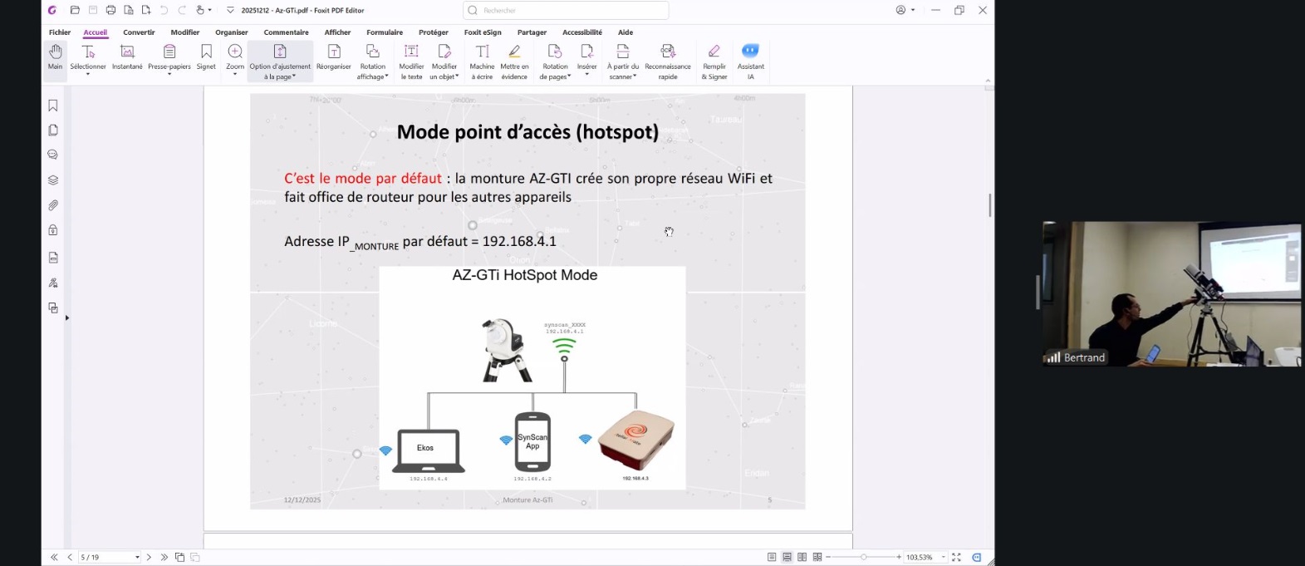
Task: Open the page number dropdown showing 5 / 19
Action: tap(137, 558)
